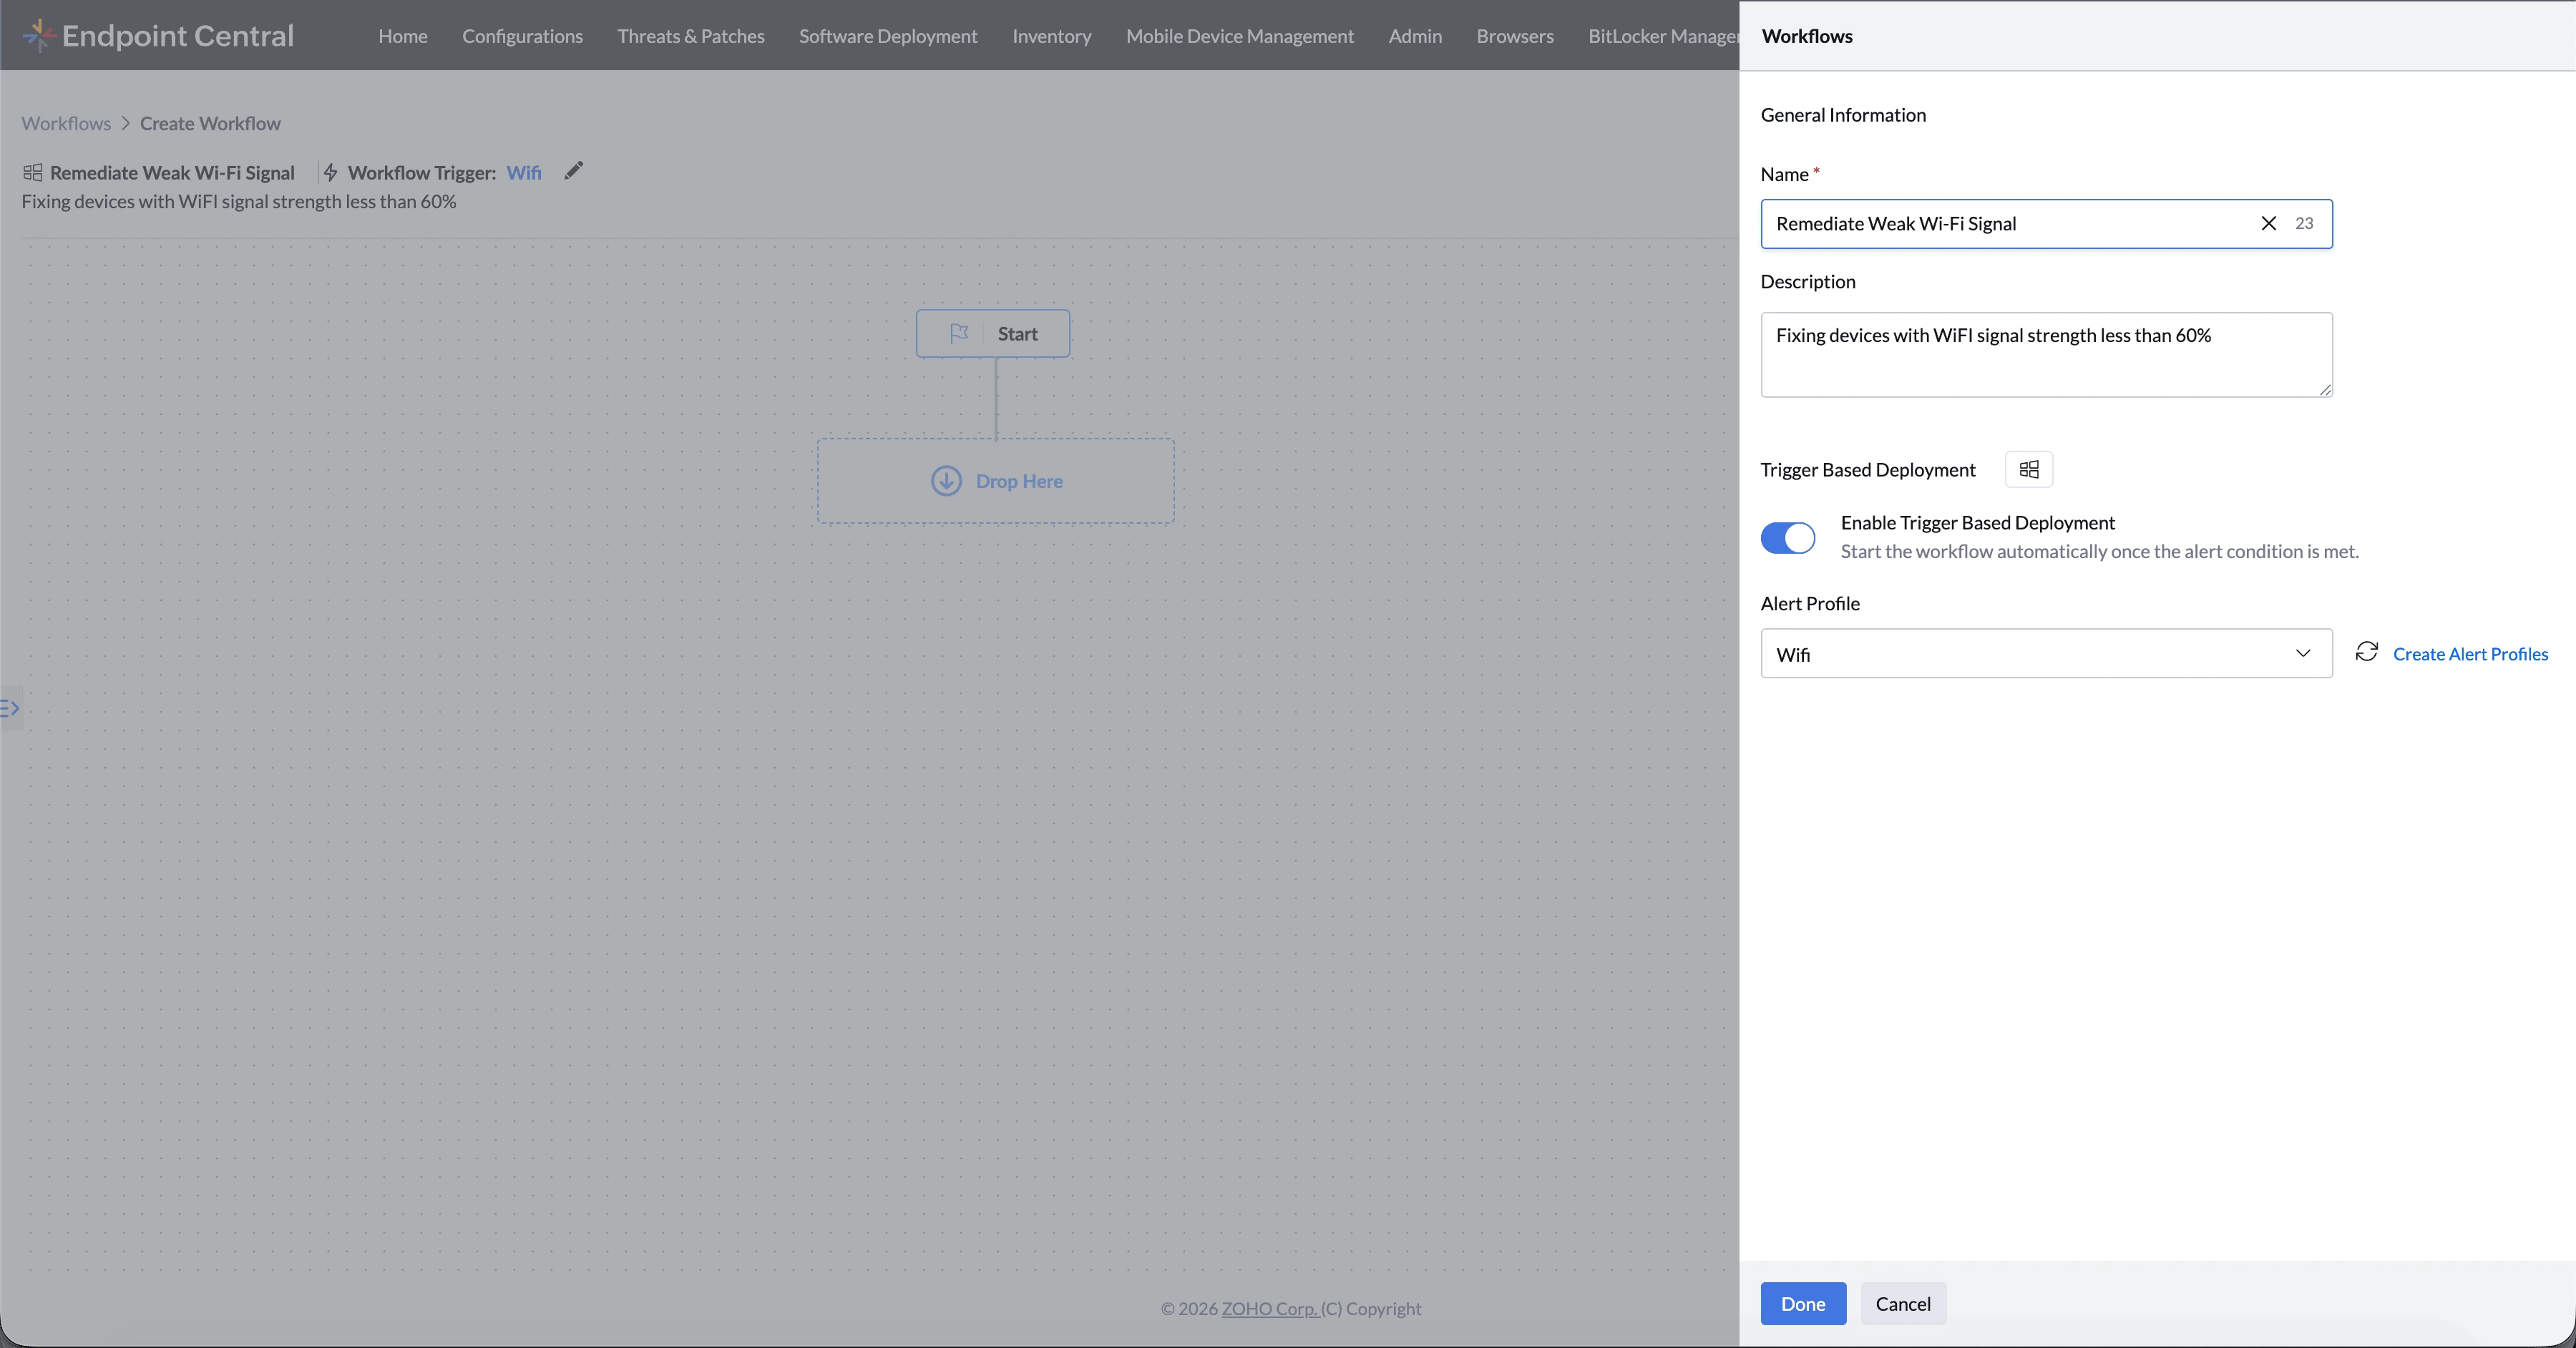Click the Create Workflow breadcrumb text
The width and height of the screenshot is (2576, 1348).
click(x=210, y=123)
